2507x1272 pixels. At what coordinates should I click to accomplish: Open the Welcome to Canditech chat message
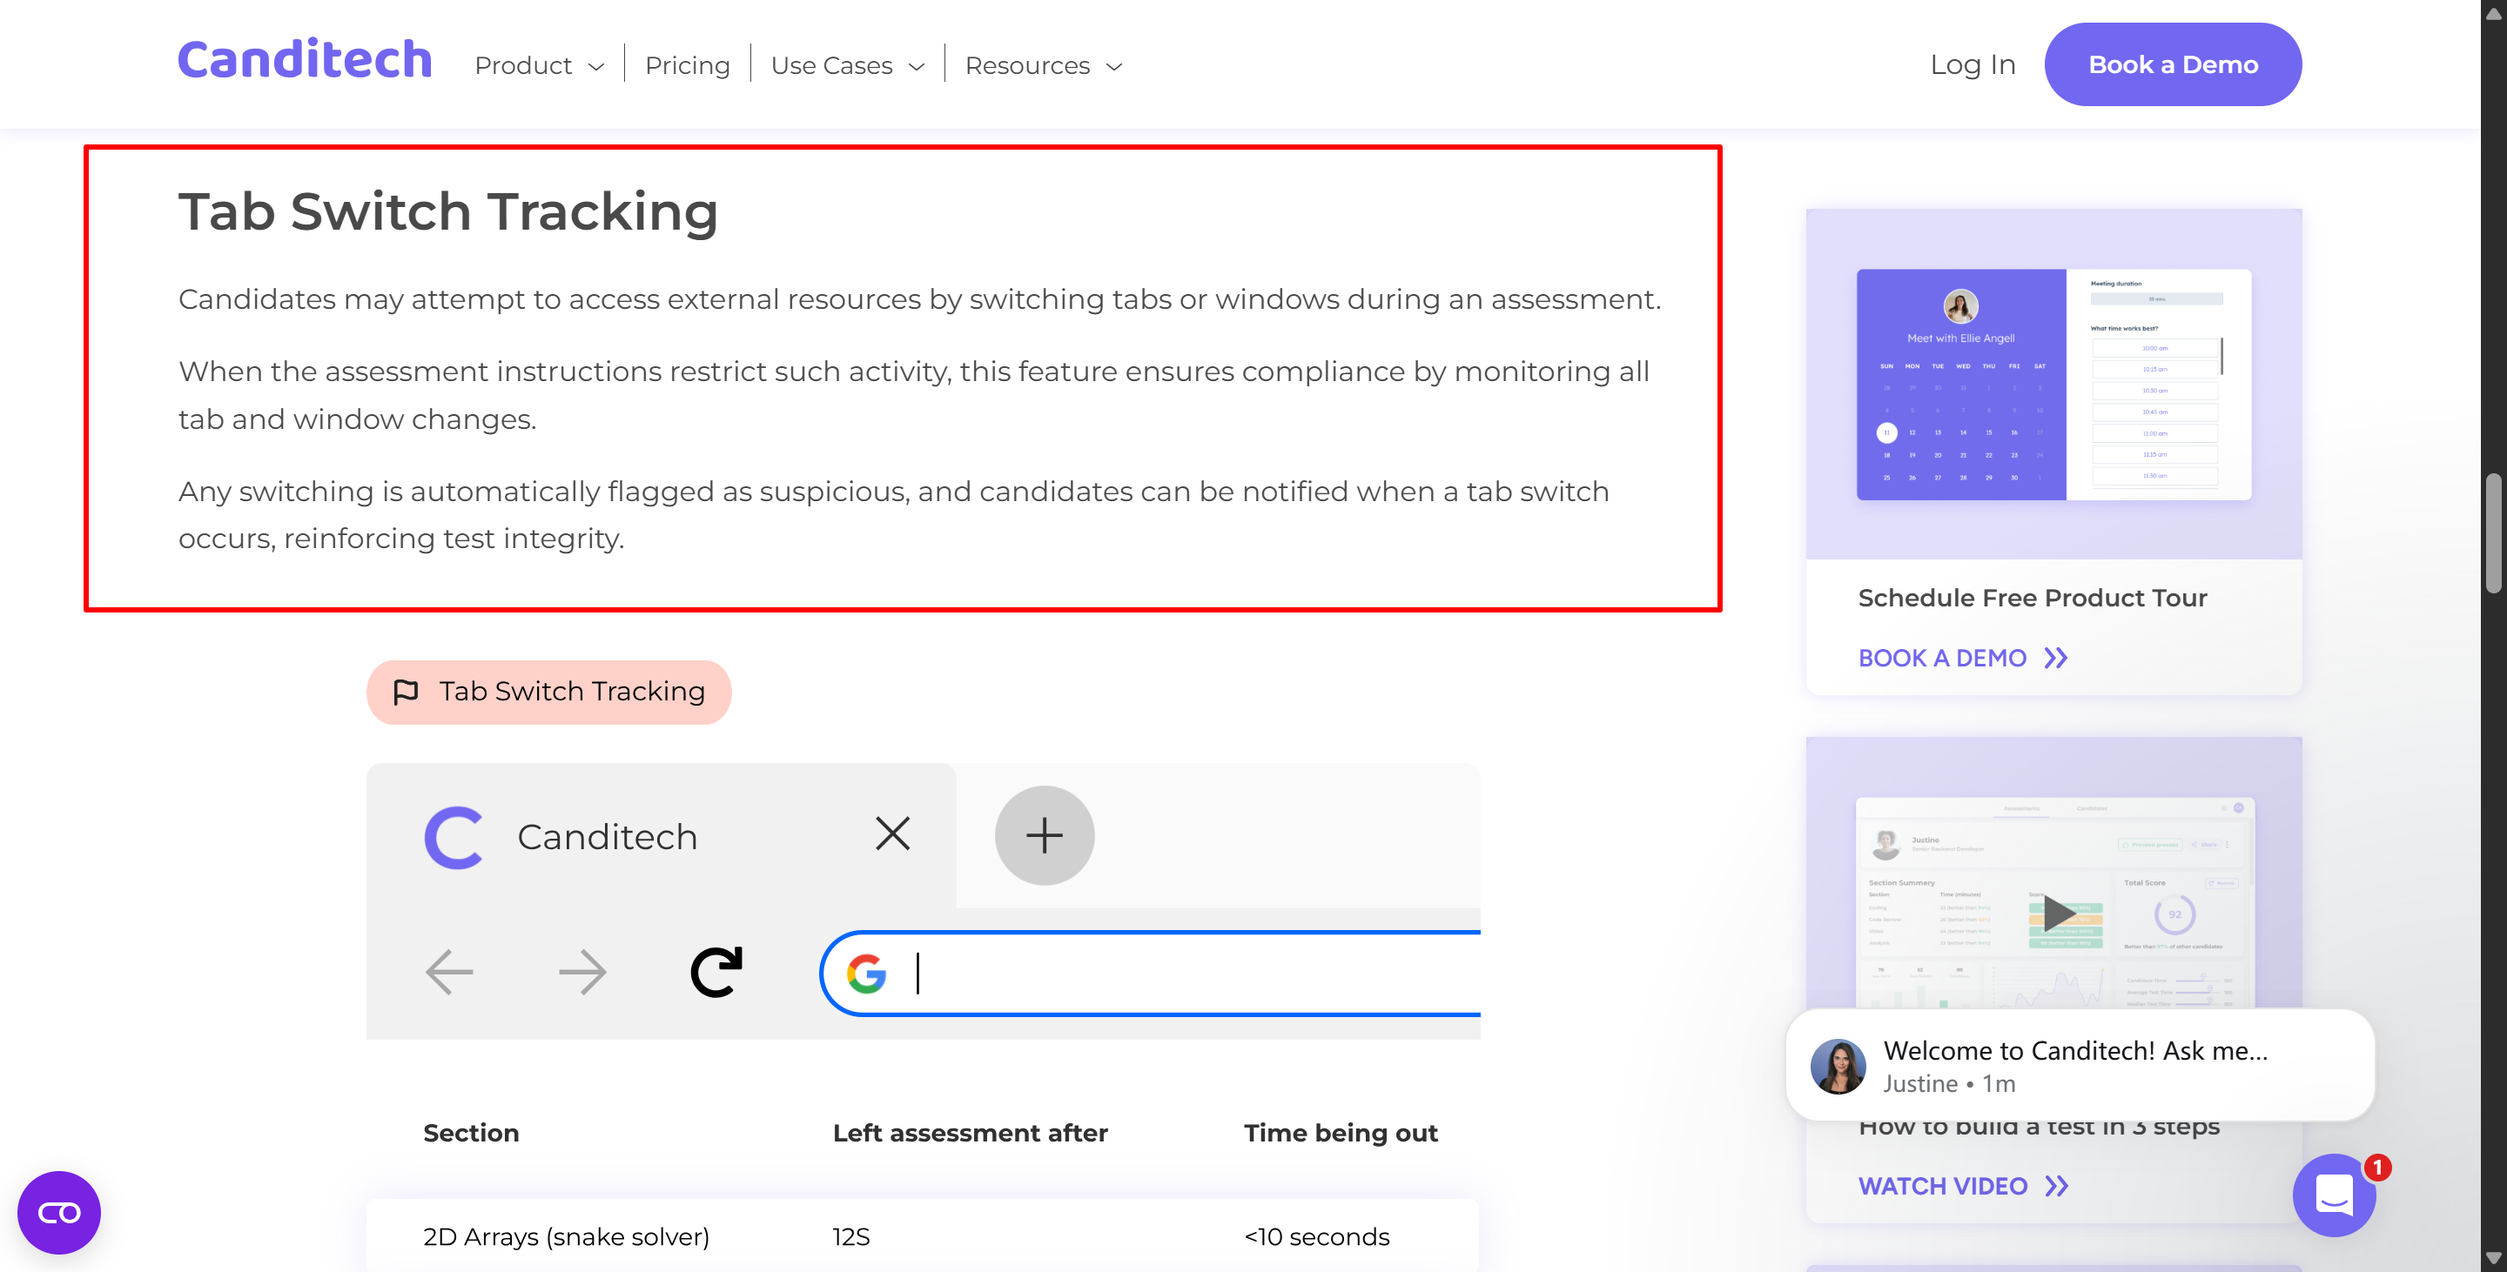(x=2080, y=1065)
